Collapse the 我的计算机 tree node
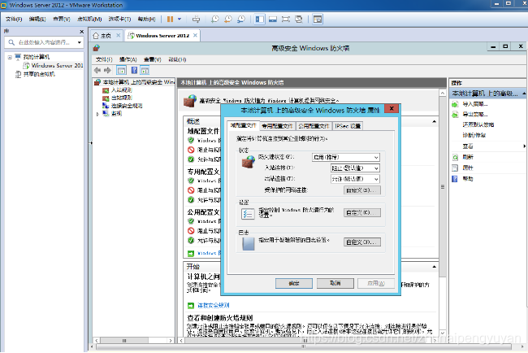Screen dimensions: 528x353 point(10,57)
